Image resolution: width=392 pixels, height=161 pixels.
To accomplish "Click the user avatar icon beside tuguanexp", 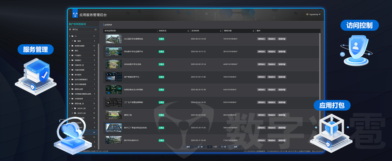I will click(x=307, y=14).
